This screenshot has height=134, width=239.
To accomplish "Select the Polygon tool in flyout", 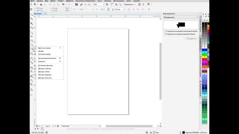I will [48, 48].
